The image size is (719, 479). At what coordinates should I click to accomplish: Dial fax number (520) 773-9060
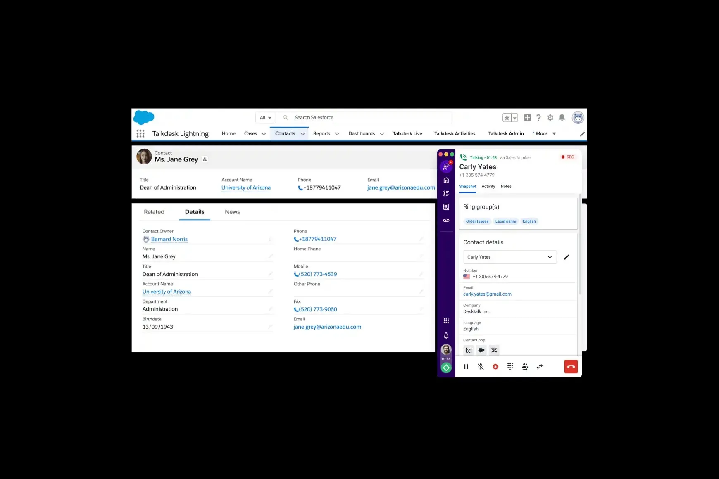[x=315, y=309]
